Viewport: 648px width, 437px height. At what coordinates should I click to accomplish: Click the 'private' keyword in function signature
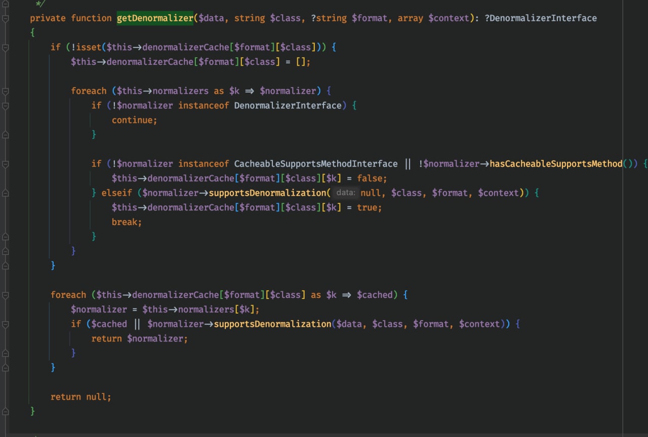click(48, 18)
